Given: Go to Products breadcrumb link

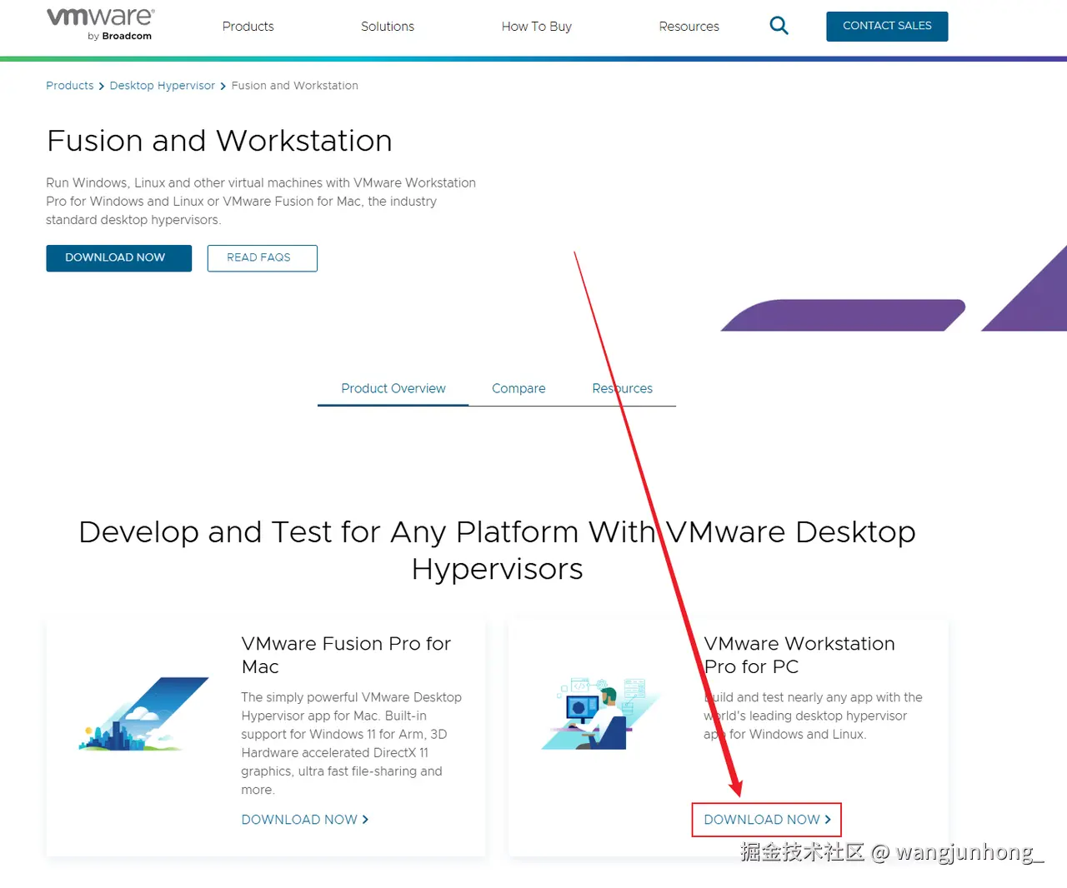Looking at the screenshot, I should point(70,86).
